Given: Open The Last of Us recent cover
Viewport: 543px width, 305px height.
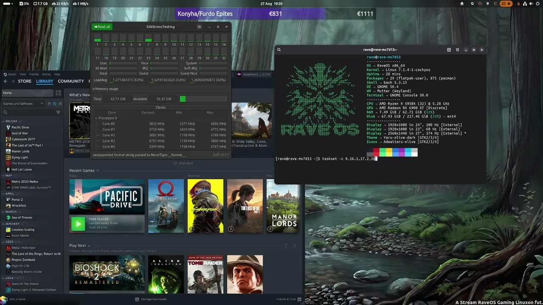Looking at the screenshot, I should tap(245, 206).
